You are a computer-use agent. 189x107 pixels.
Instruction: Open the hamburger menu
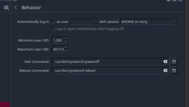coord(6,8)
